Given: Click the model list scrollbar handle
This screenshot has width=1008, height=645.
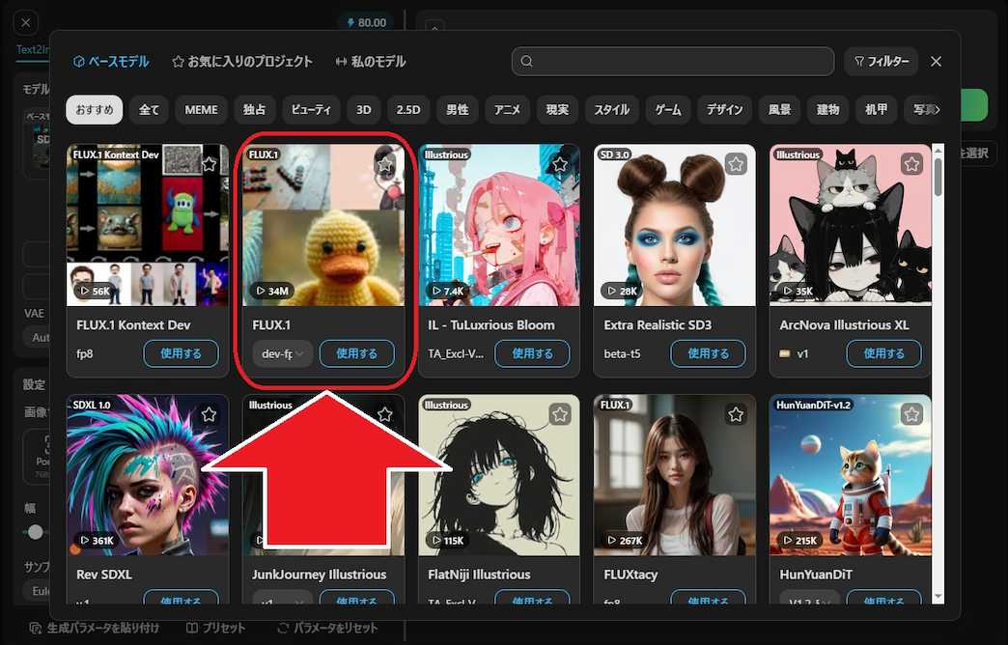Looking at the screenshot, I should 938,177.
